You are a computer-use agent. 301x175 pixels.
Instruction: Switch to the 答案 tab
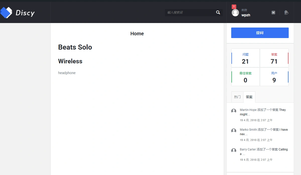tap(249, 97)
